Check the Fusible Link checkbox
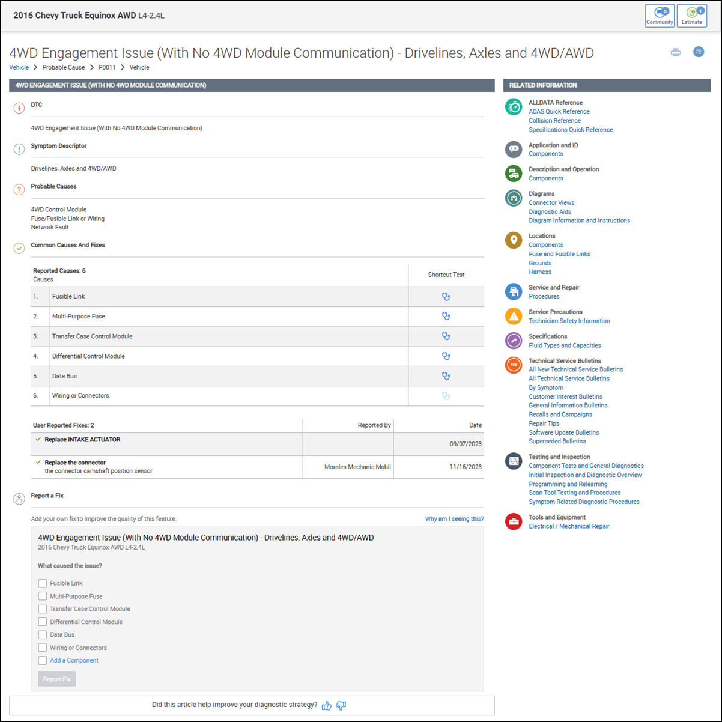 tap(43, 583)
